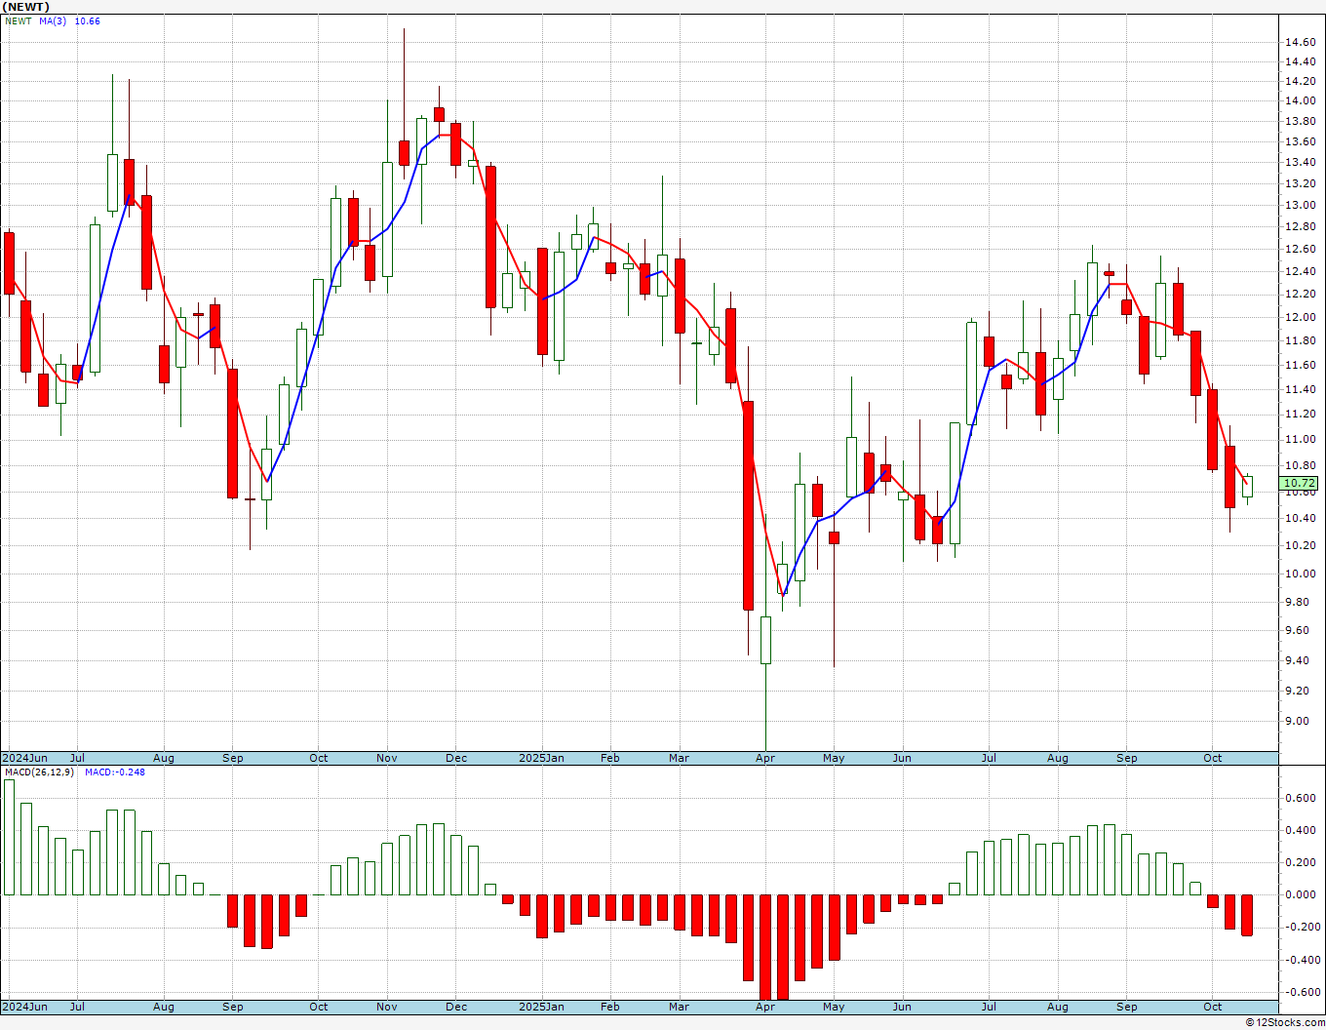Image resolution: width=1326 pixels, height=1030 pixels.
Task: Click the current price tag 10.72
Action: click(1299, 483)
